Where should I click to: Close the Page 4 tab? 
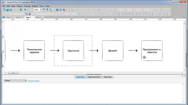click(x=43, y=17)
